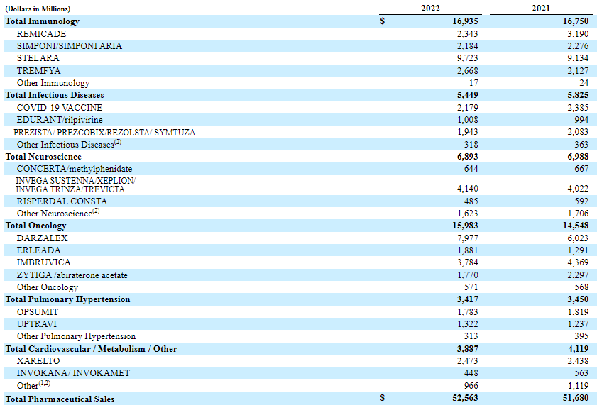Viewport: 597px width, 410px height.
Task: Select "Total Infectious Diseases" heading
Action: [x=55, y=95]
